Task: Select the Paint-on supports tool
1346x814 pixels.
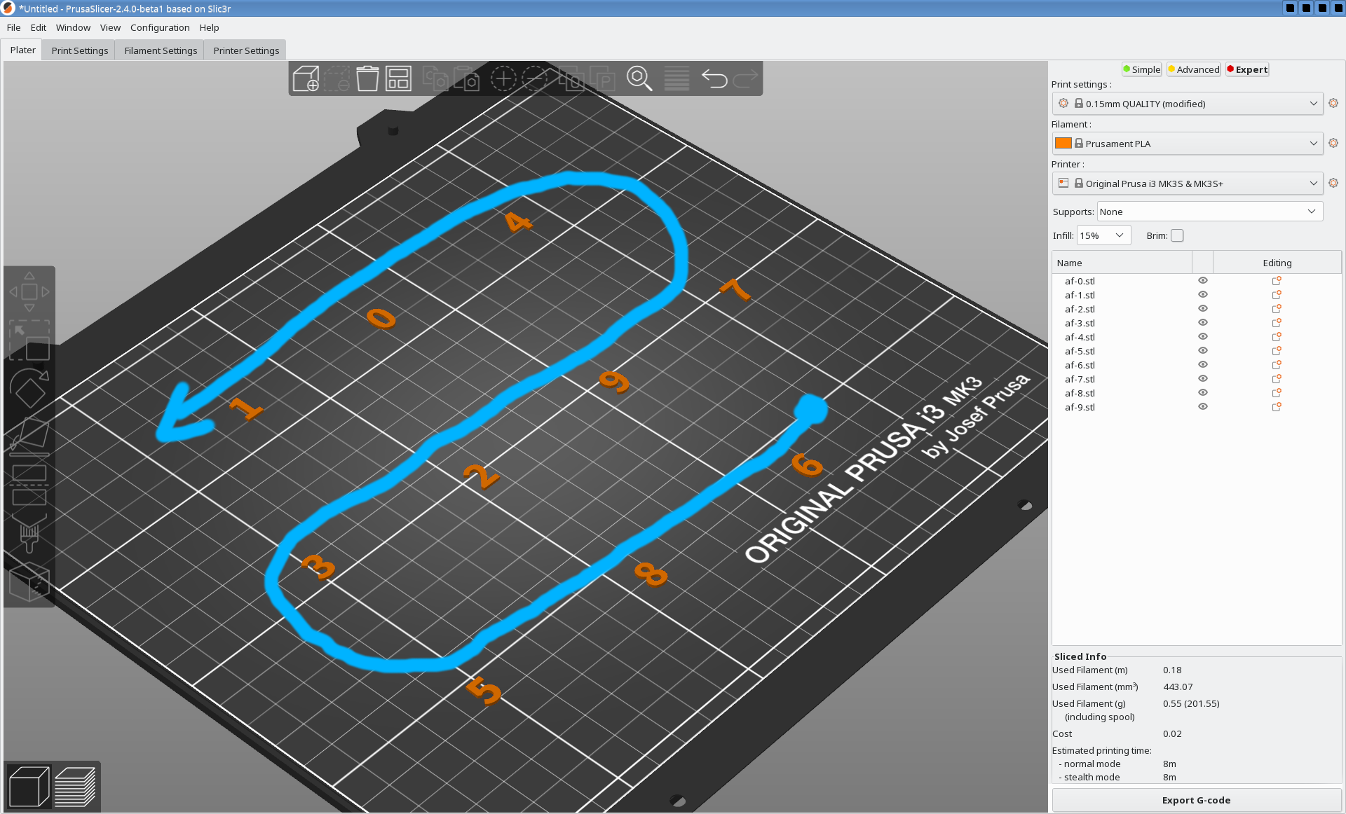Action: coord(29,535)
